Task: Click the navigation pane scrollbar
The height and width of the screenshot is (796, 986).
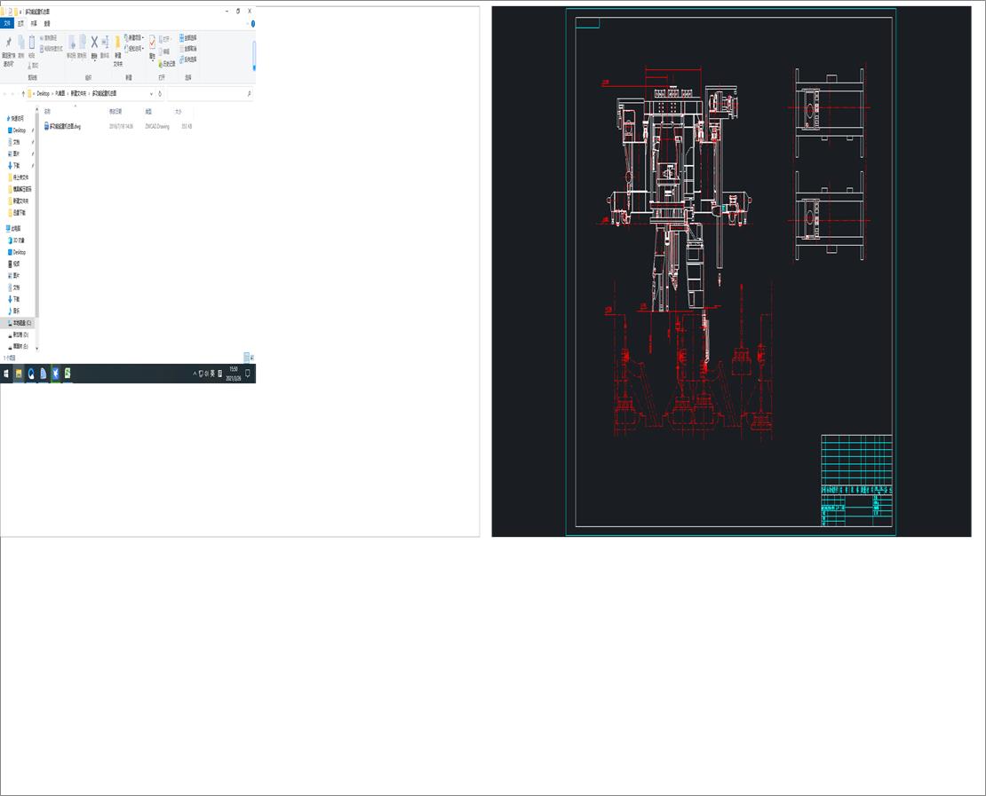Action: pos(37,214)
